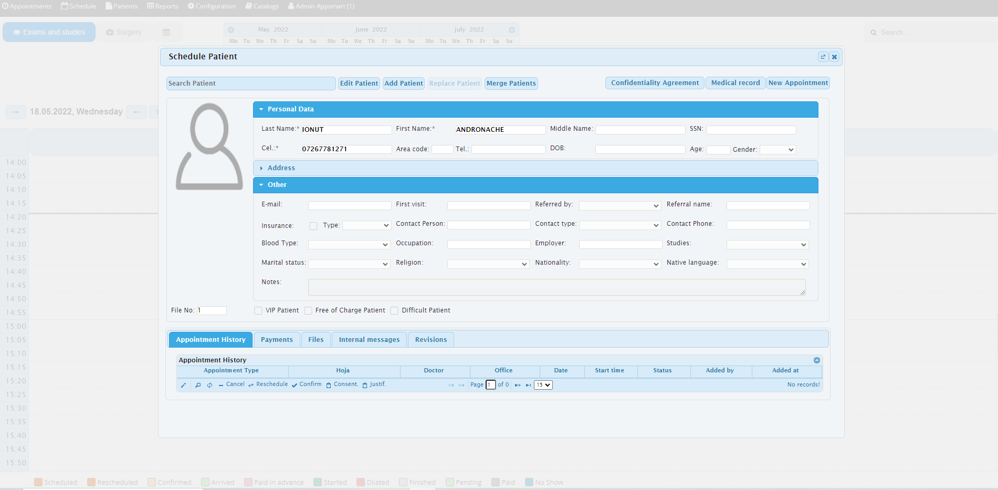
Task: Mark as VIP Patient
Action: pos(258,310)
